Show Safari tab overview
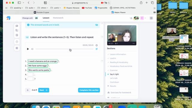Viewport: 192px width, 108px height. (152, 3)
